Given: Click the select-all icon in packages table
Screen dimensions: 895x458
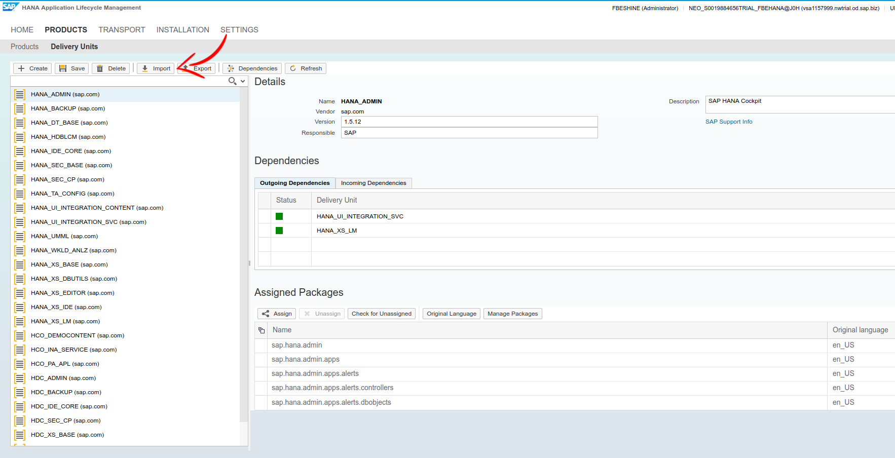Looking at the screenshot, I should [x=262, y=330].
